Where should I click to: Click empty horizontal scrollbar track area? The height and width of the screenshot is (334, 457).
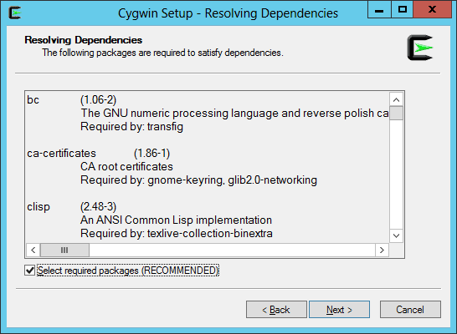click(232, 250)
